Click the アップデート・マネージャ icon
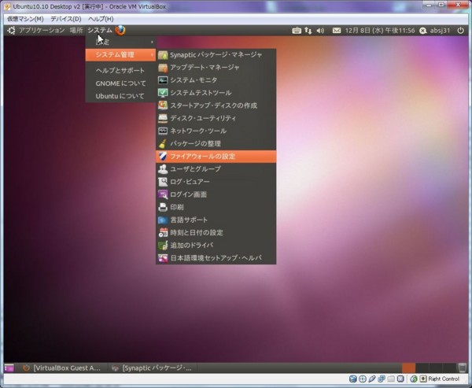Image resolution: width=472 pixels, height=388 pixels. [163, 68]
